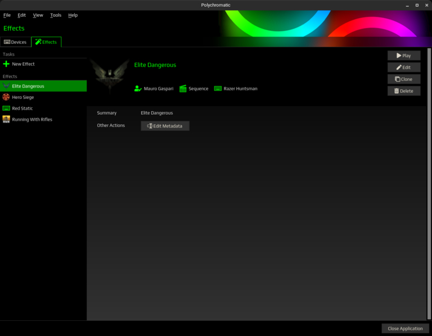This screenshot has height=336, width=432.
Task: Click the Sequence type label
Action: click(199, 89)
